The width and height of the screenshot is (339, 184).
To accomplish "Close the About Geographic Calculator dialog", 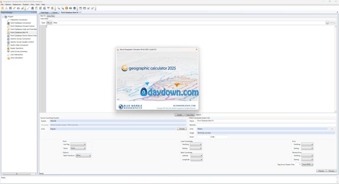I will click(x=197, y=50).
